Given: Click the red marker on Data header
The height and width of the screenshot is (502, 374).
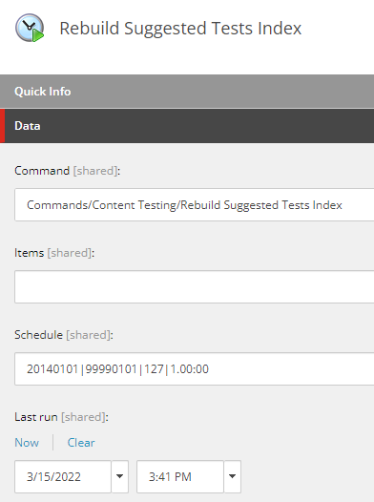Looking at the screenshot, I should point(2,126).
